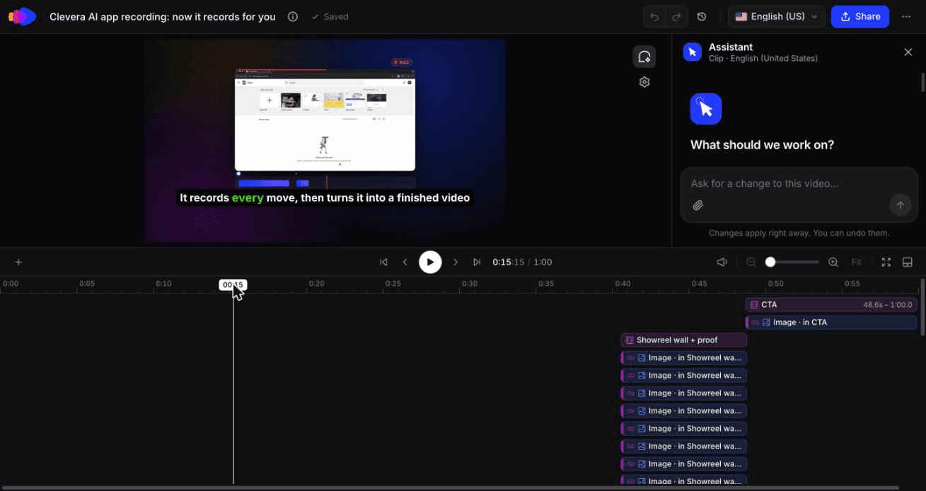Open version history clock icon
Viewport: 926px width, 491px height.
coord(702,16)
